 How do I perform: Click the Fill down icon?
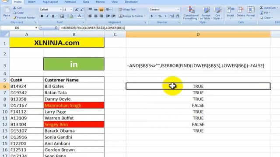[x=262, y=13]
